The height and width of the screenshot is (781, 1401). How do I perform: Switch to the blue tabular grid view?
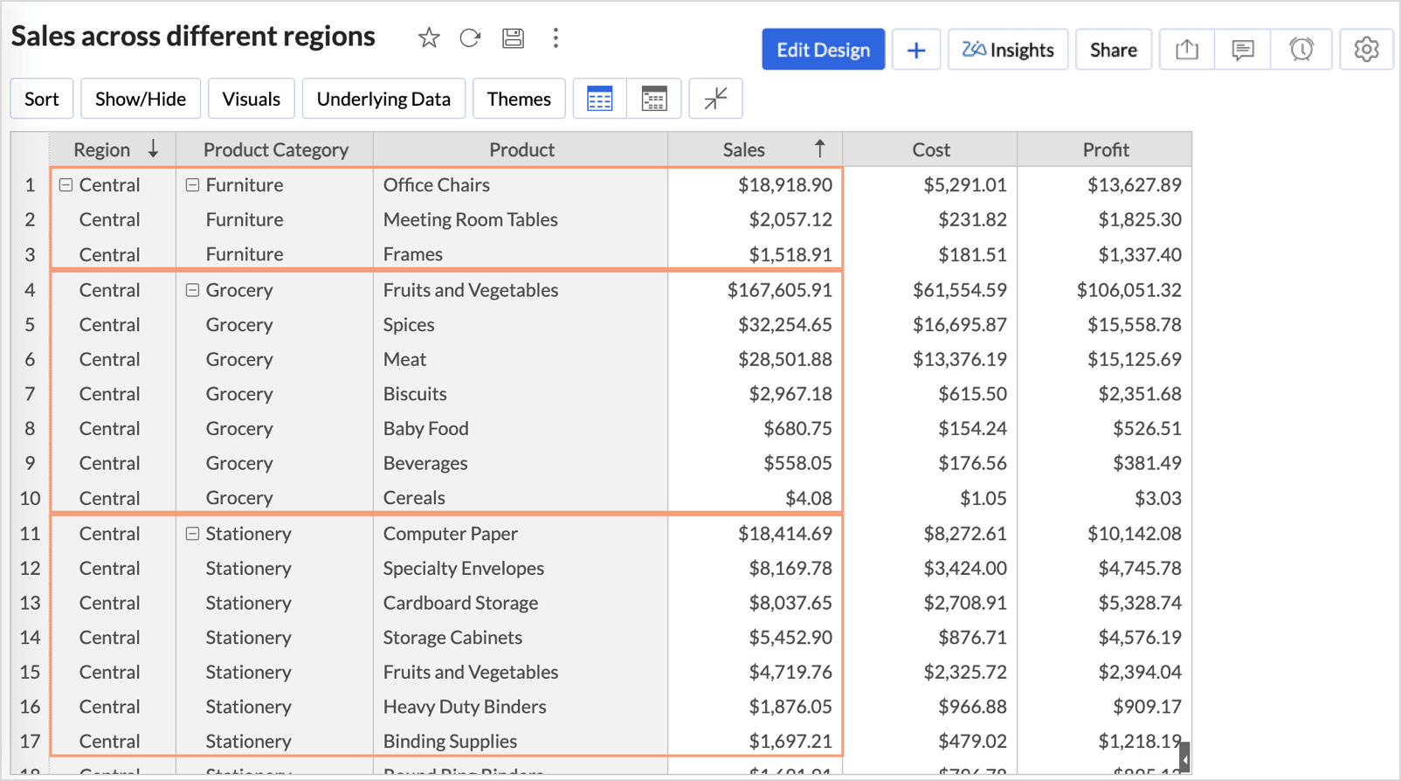coord(599,99)
